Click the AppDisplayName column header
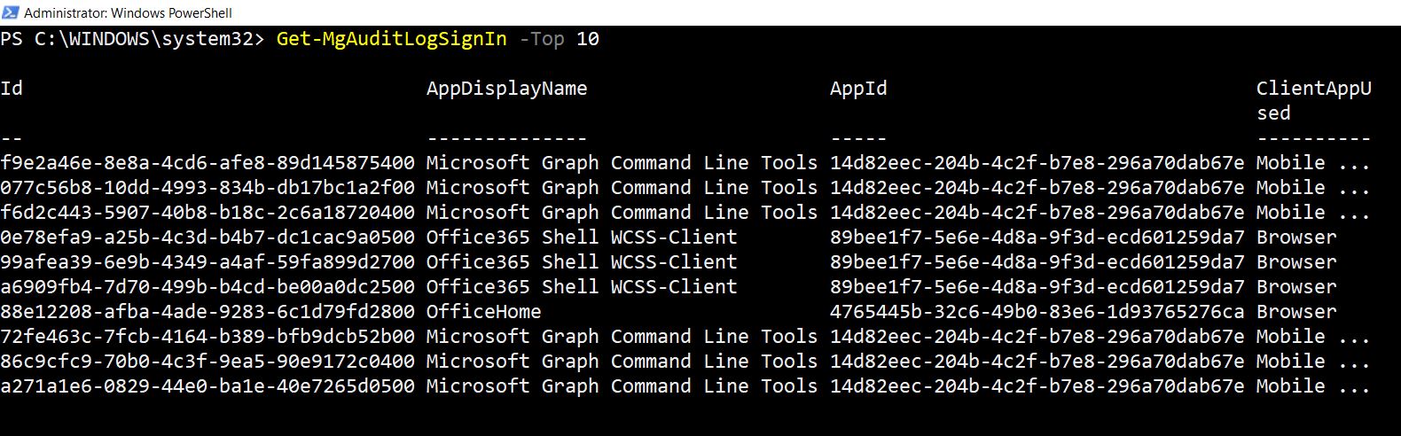 pos(506,89)
